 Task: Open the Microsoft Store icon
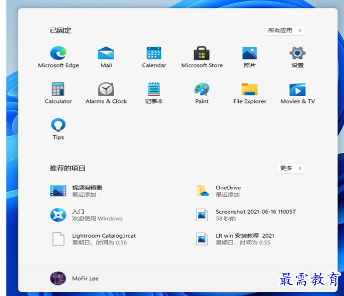click(x=202, y=53)
